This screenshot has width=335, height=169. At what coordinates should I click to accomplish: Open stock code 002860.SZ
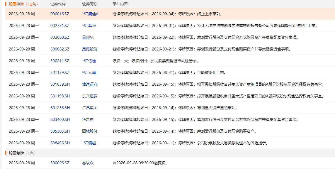(60, 38)
